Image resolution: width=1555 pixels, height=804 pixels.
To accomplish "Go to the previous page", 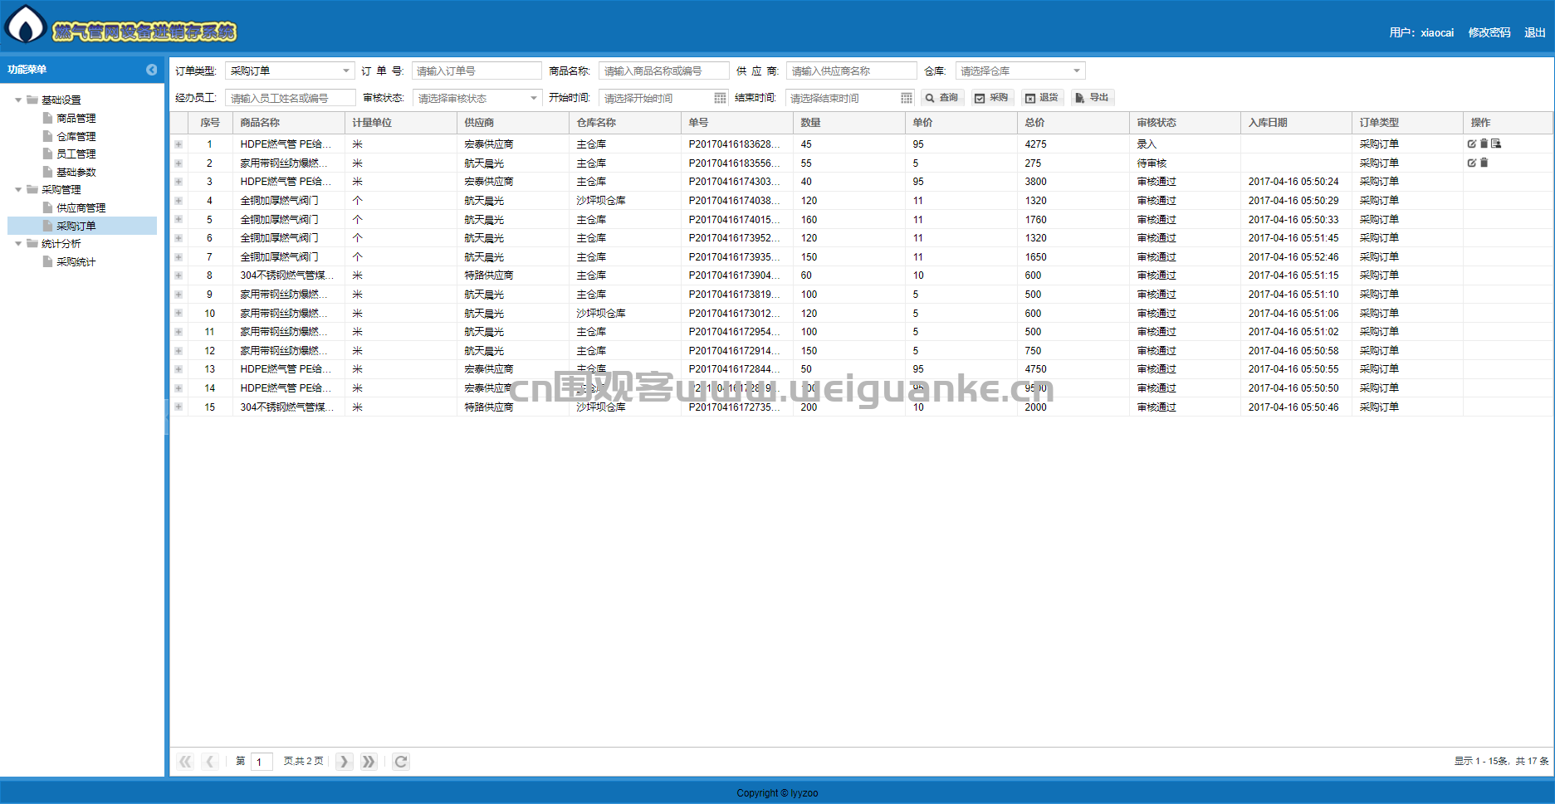I will [x=210, y=762].
